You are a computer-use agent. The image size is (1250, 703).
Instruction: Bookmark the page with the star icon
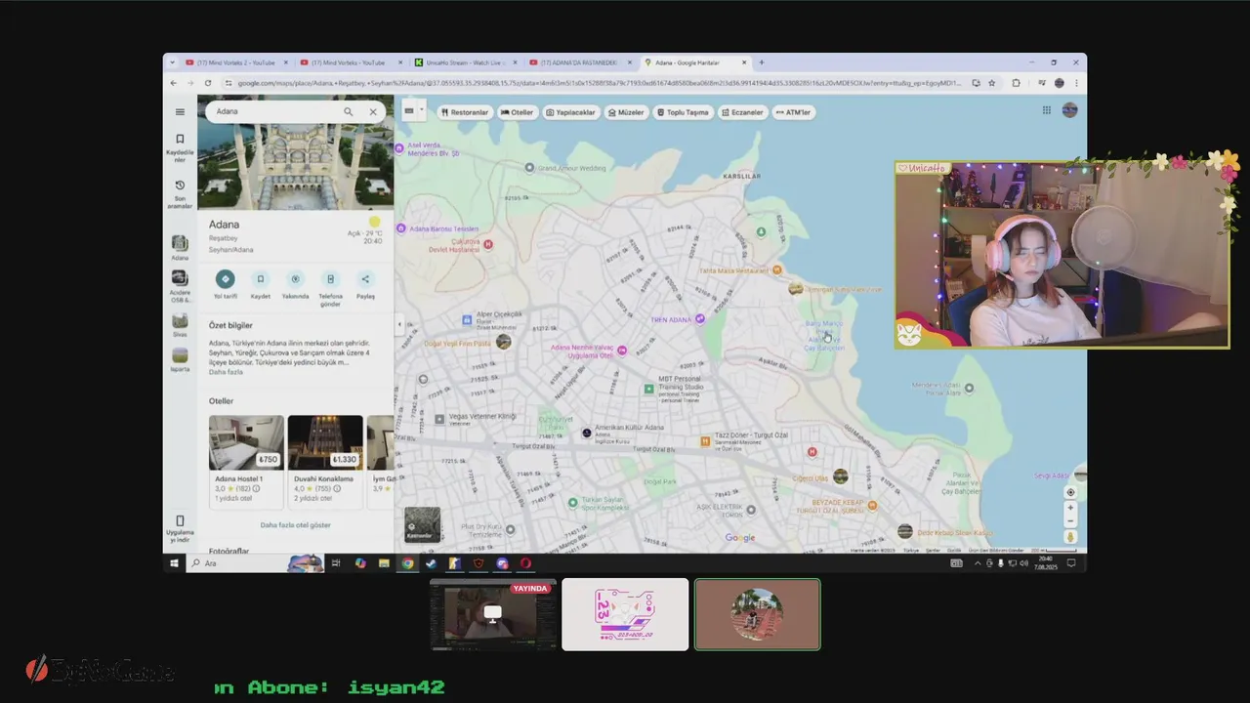992,83
